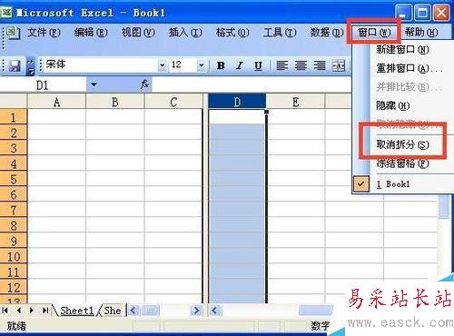Go to last sheet tab arrow
This screenshot has width=454, height=336.
45,311
